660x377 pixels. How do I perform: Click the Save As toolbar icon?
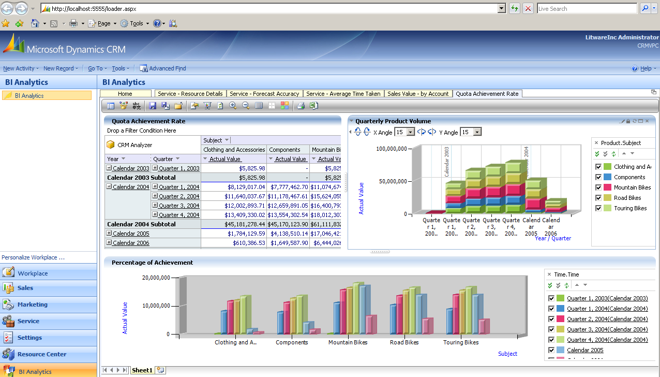pos(166,106)
